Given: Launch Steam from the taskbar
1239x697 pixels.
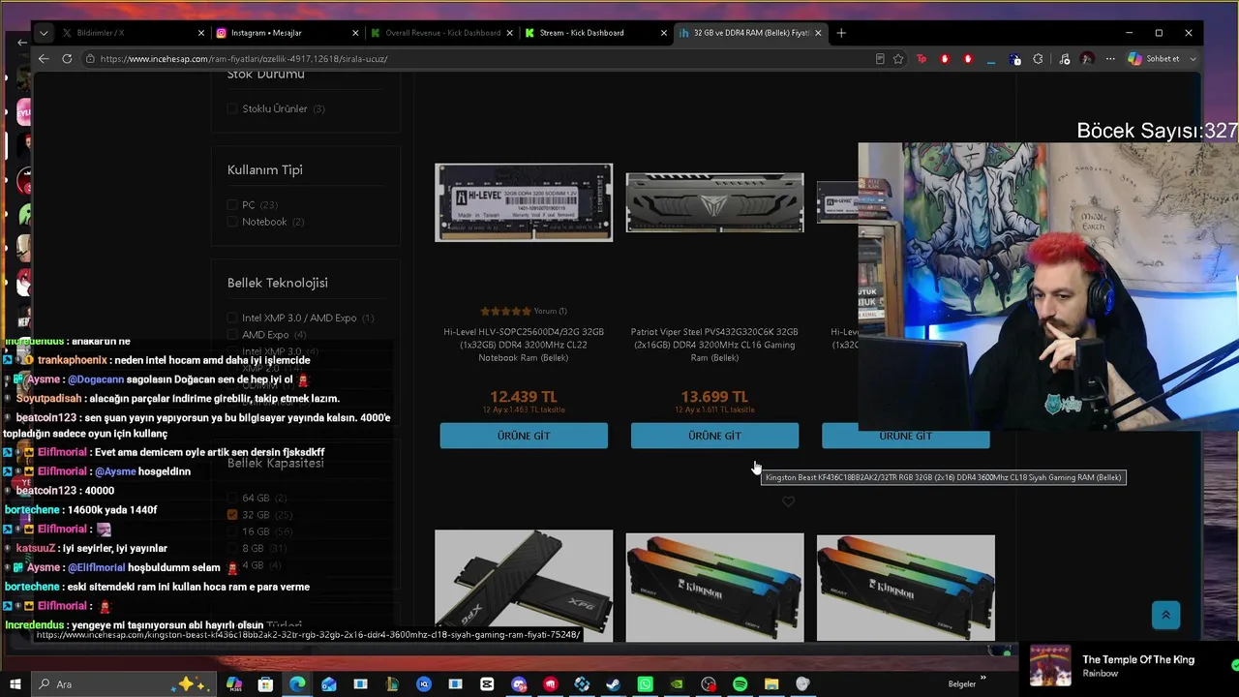Looking at the screenshot, I should [614, 684].
